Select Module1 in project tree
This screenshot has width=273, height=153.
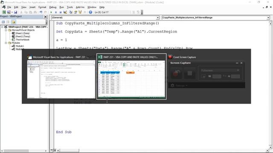pyautogui.click(x=20, y=46)
